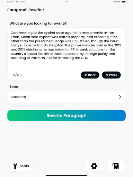Click the Tone section label
The height and width of the screenshot is (177, 133).
coord(14,87)
